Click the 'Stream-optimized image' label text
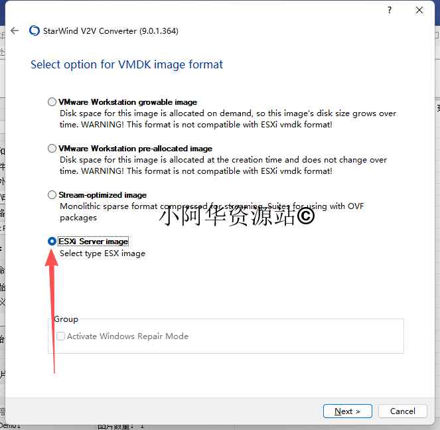 tap(102, 195)
